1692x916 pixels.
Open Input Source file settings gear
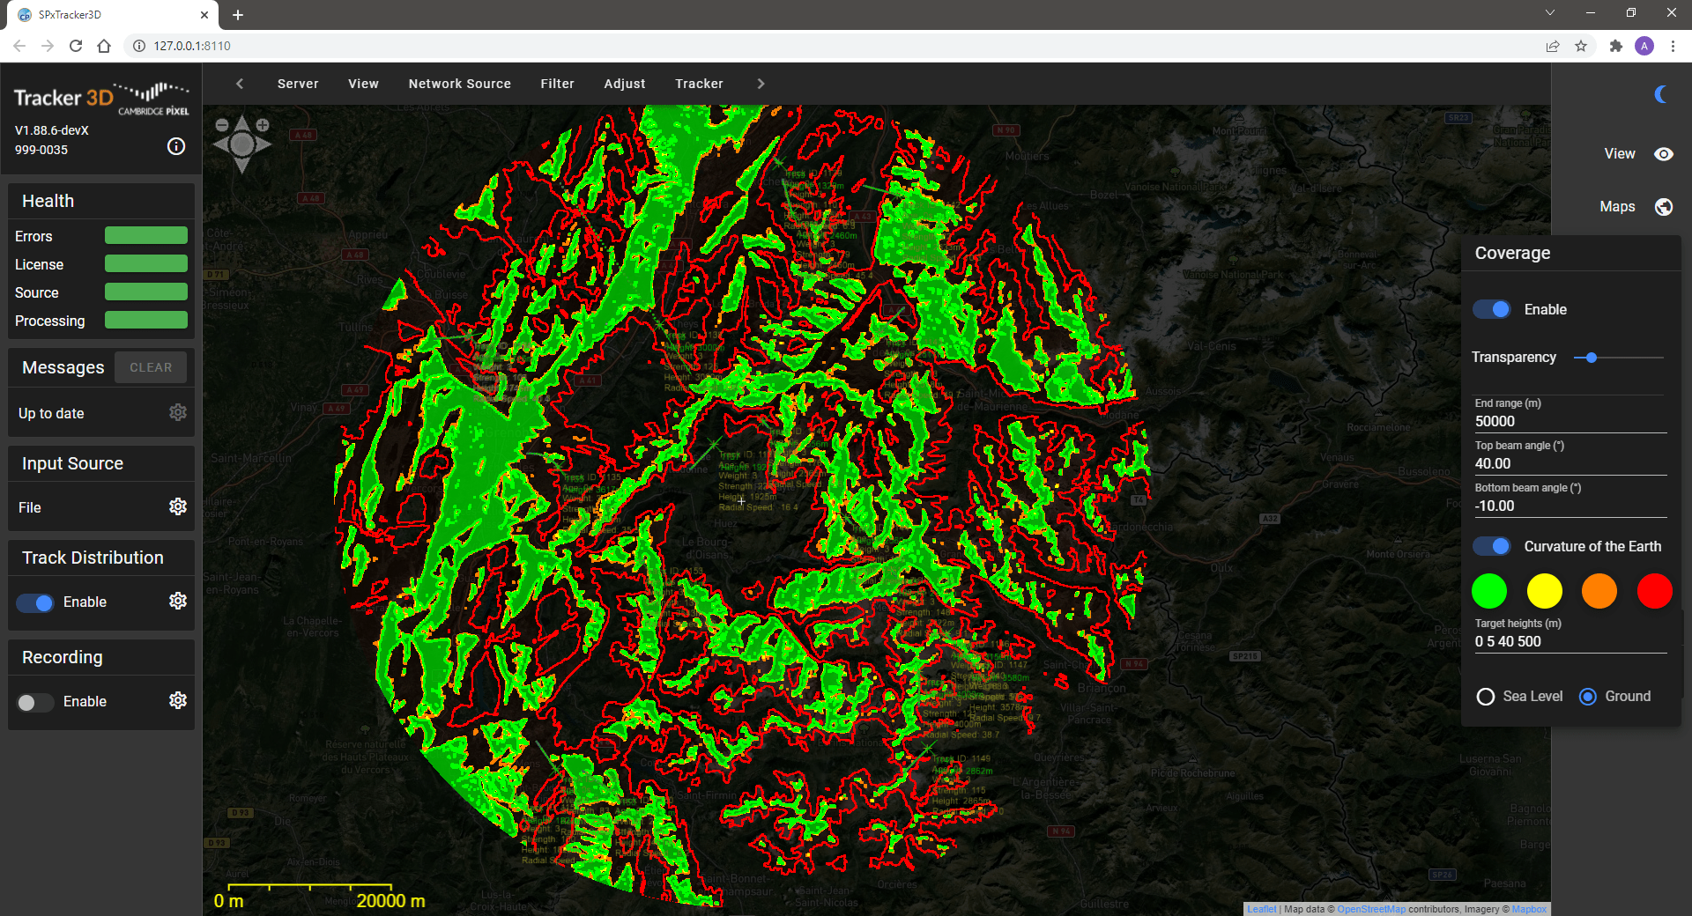pos(178,506)
